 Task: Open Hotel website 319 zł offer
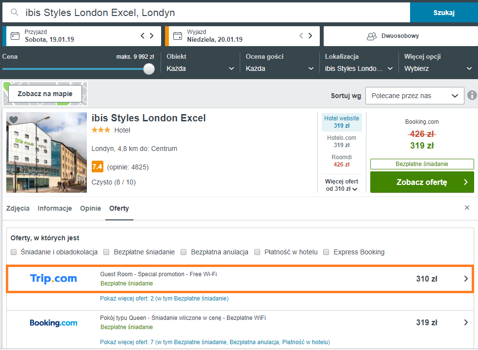[x=342, y=122]
